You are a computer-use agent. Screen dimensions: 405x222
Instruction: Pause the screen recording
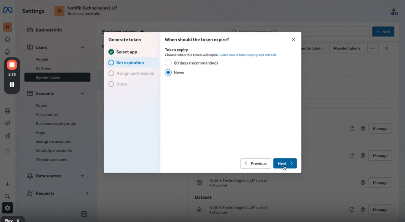click(12, 84)
